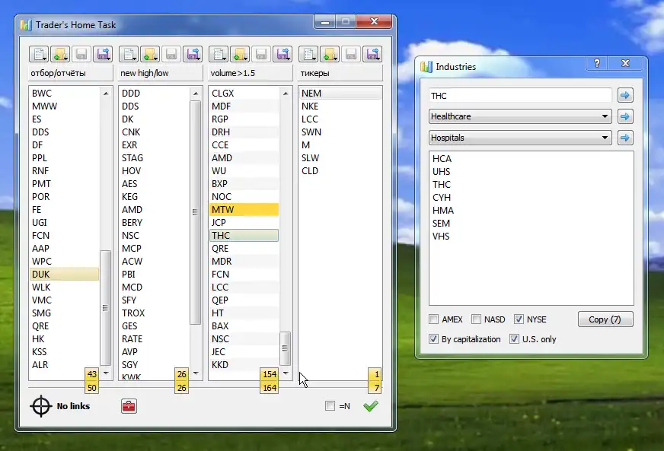The height and width of the screenshot is (451, 664).
Task: Click grayed save icon above отбор/отчёты column
Action: (x=81, y=54)
